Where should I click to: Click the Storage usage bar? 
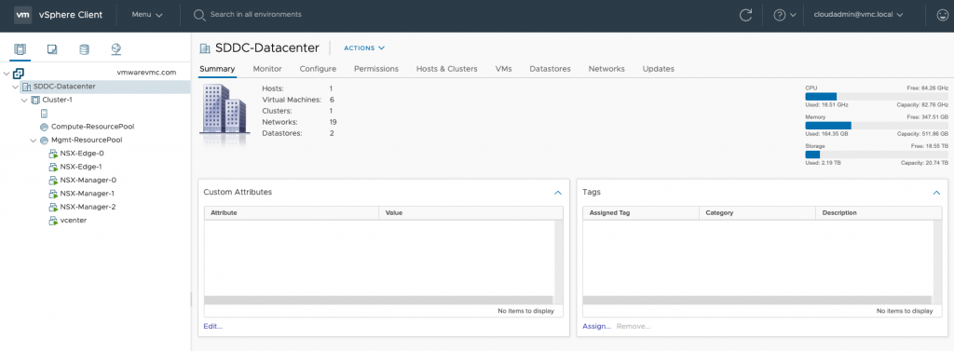876,155
